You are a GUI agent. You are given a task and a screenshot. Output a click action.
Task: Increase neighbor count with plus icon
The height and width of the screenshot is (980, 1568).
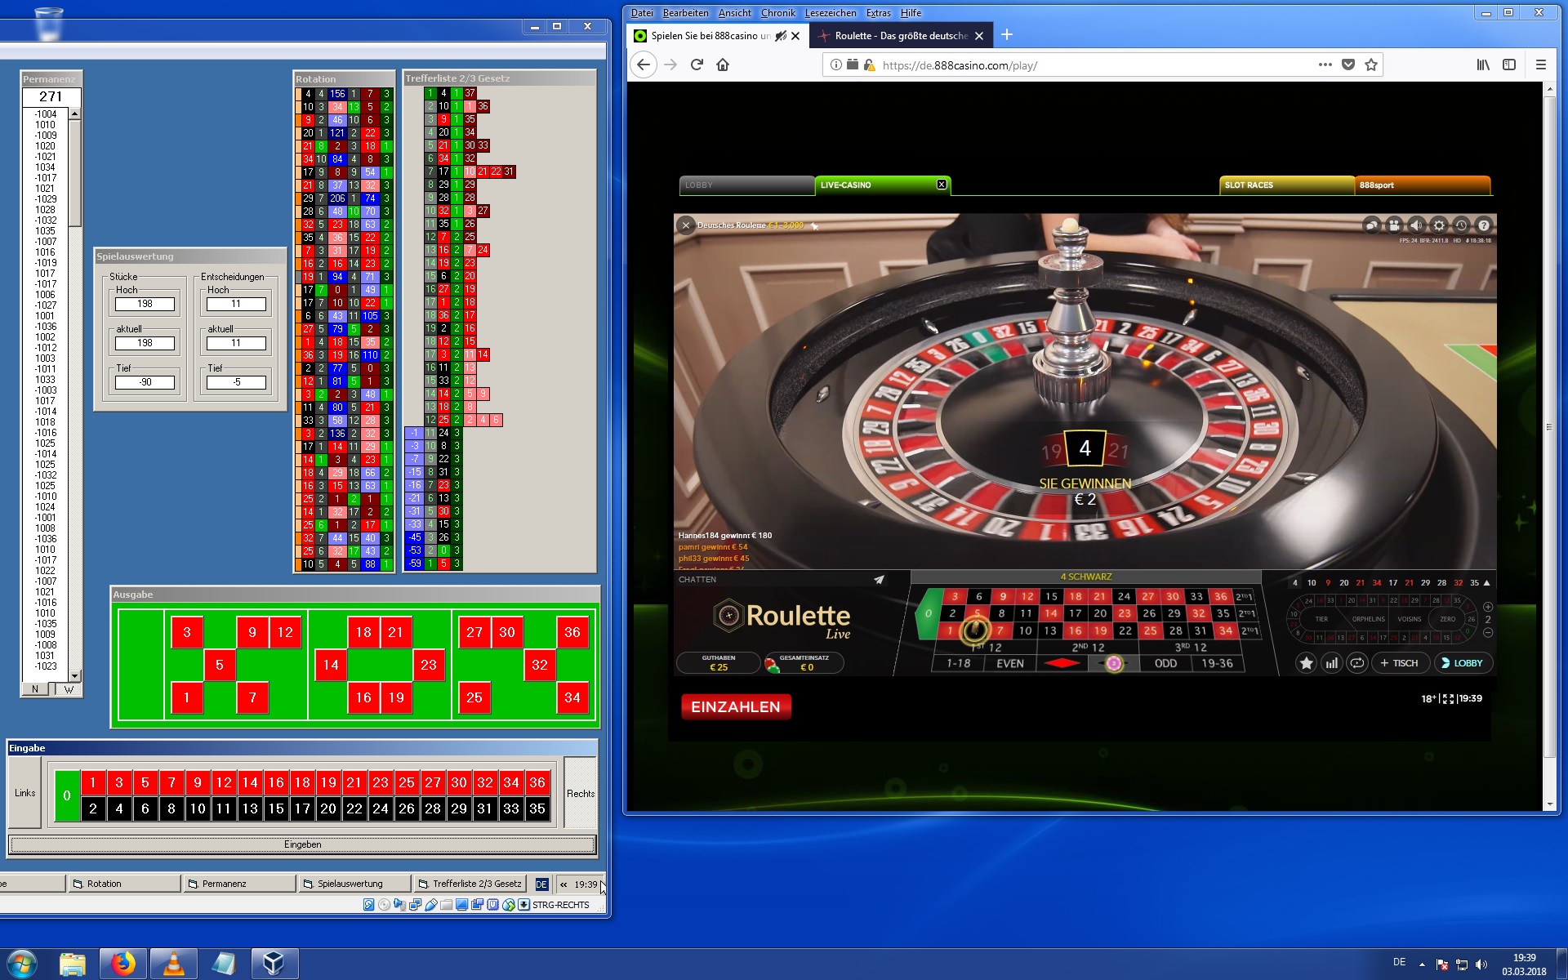click(1488, 607)
